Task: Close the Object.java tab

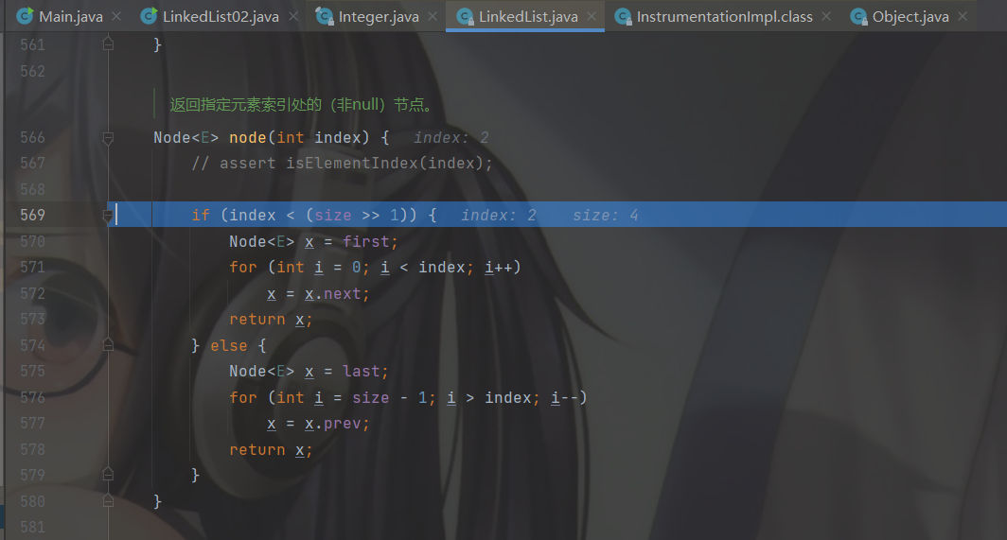Action: pos(963,17)
